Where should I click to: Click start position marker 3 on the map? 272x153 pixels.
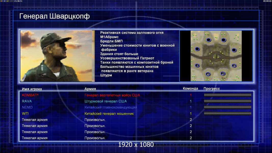pyautogui.click(x=234, y=66)
